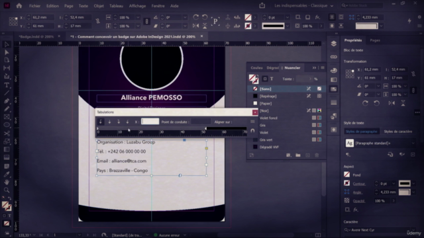Image resolution: width=424 pixels, height=238 pixels.
Task: Open the Tableau menu
Action: tap(117, 6)
